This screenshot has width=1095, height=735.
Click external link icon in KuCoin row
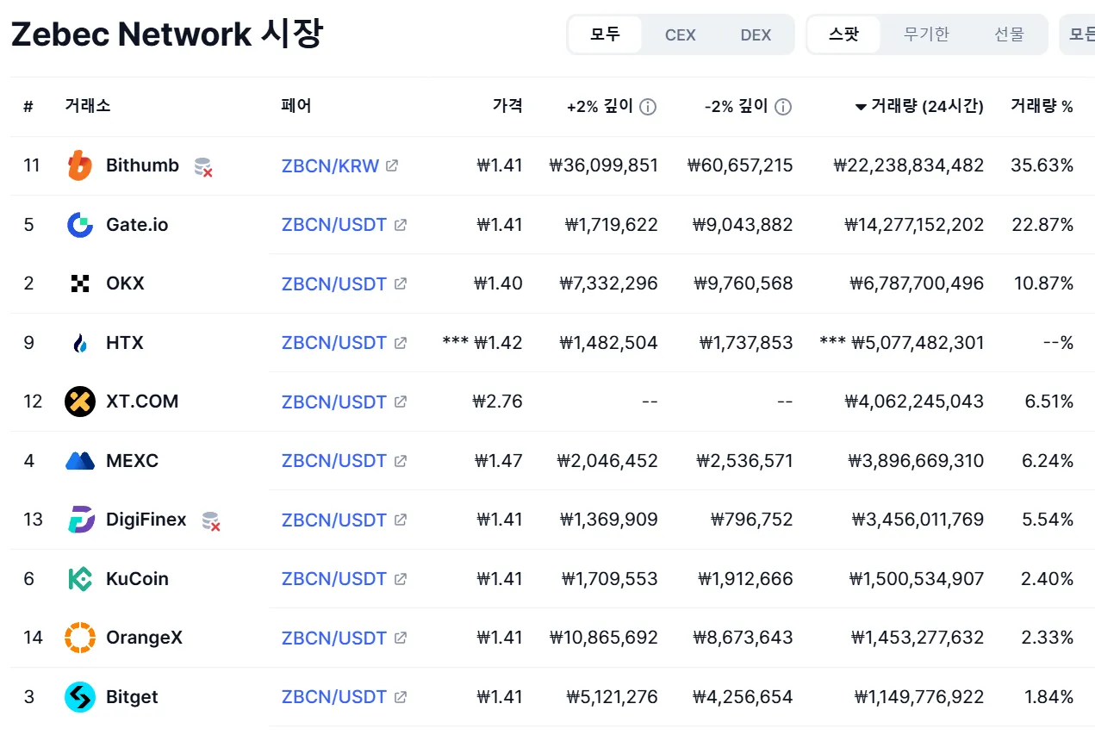pyautogui.click(x=400, y=579)
